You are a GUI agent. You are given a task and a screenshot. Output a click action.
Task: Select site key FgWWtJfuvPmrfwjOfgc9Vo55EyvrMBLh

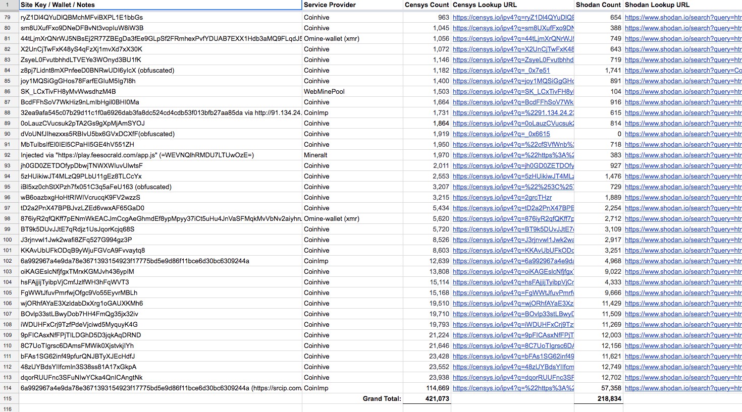click(x=161, y=292)
